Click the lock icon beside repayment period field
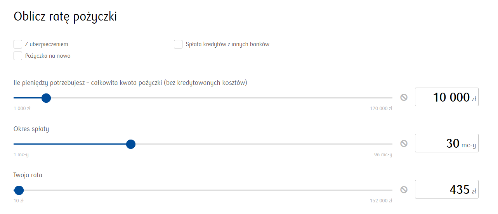Viewport: 498px width, 214px height. tap(404, 143)
